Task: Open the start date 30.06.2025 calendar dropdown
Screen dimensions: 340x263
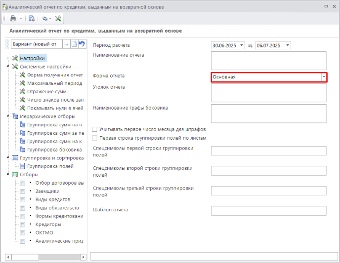Action: [242, 45]
